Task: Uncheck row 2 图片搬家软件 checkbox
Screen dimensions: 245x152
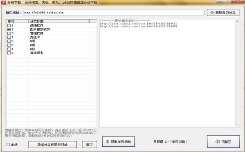Action: (9, 29)
